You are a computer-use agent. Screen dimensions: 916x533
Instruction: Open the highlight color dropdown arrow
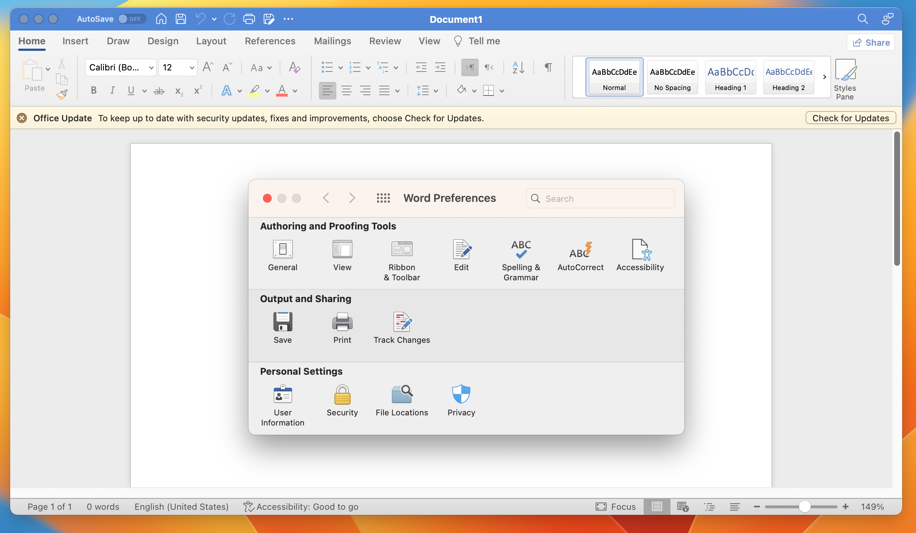click(x=267, y=90)
